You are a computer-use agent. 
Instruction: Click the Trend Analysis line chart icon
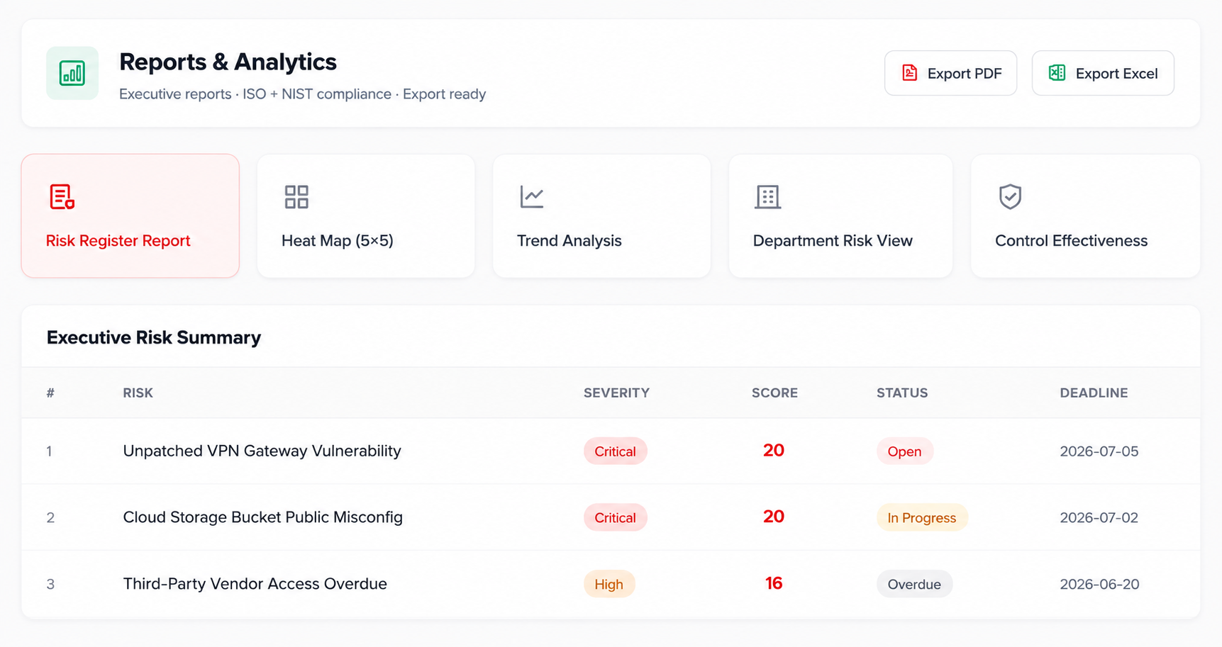click(x=532, y=197)
